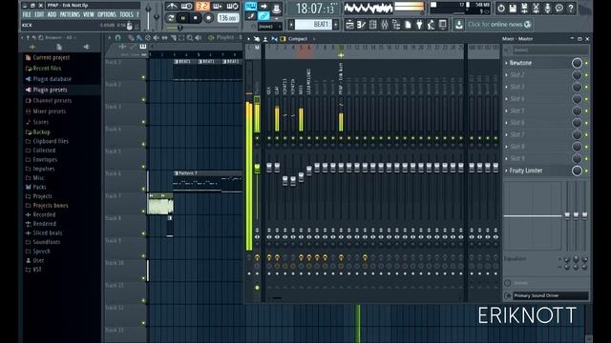The image size is (611, 343).
Task: Toggle the playlist magnet snap icon
Action: (117, 38)
